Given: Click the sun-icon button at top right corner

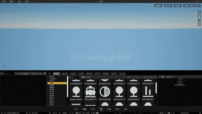Looking at the screenshot, I should 197,6.
